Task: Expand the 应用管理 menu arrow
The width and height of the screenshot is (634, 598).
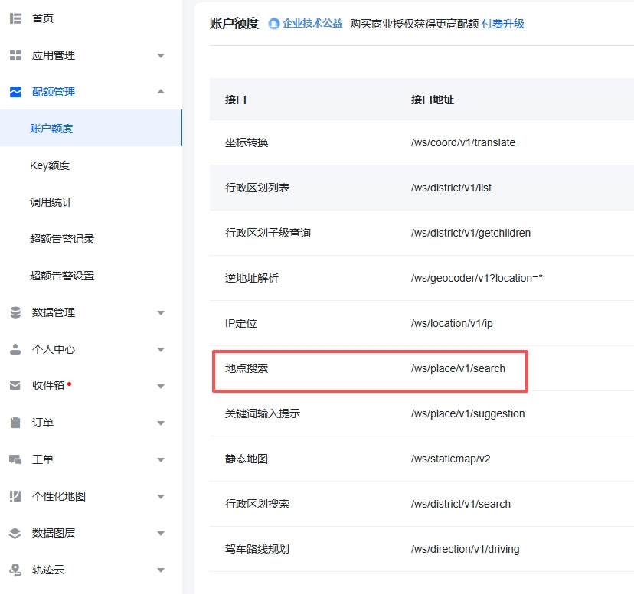Action: (161, 55)
